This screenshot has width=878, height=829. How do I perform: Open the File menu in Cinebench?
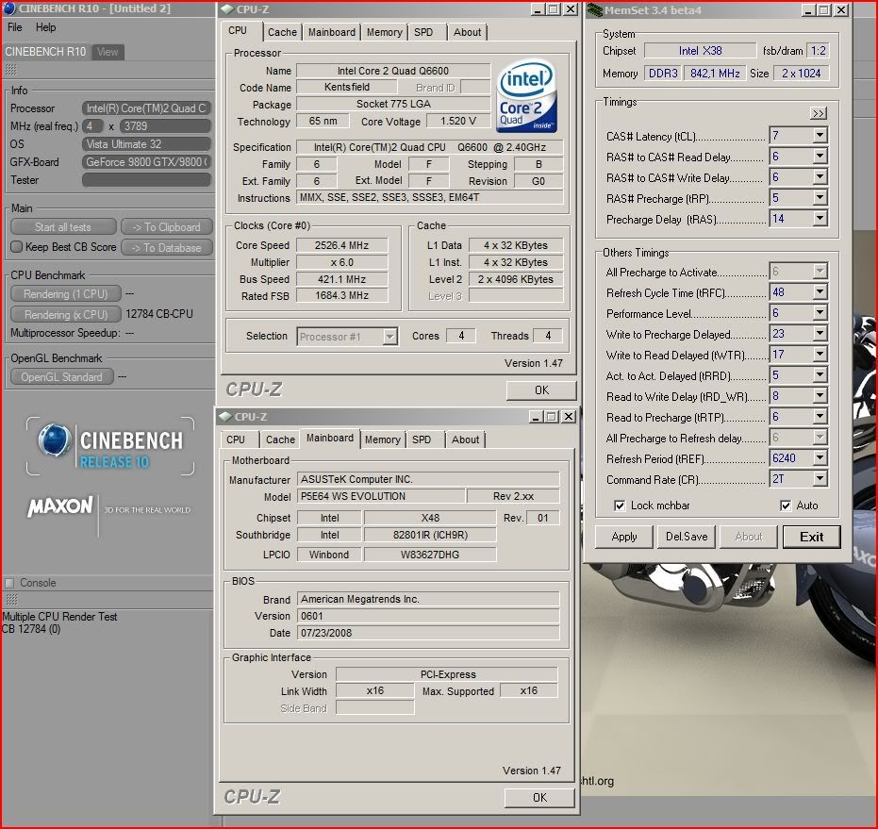point(14,27)
